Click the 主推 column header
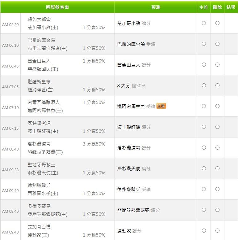Image resolution: width=238 pixels, height=240 pixels. [204, 7]
